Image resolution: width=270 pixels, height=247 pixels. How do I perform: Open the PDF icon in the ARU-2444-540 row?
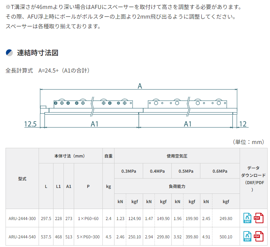(259, 237)
